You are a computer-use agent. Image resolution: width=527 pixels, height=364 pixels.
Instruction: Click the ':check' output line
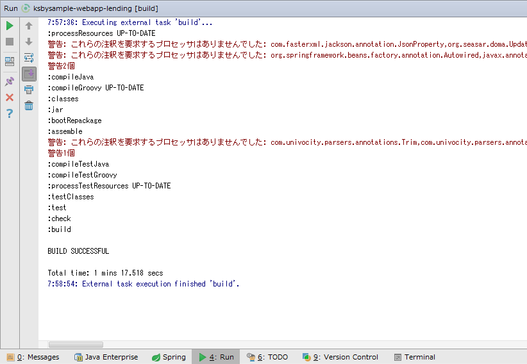59,219
